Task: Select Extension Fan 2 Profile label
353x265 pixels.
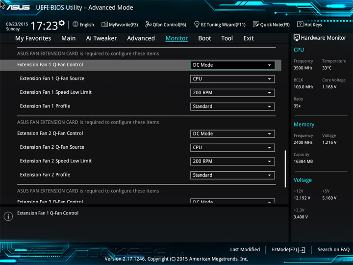Action: pyautogui.click(x=45, y=175)
